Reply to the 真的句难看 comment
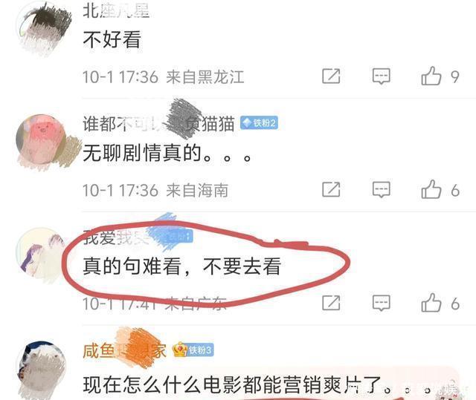This screenshot has height=400, width=476. coord(382,303)
